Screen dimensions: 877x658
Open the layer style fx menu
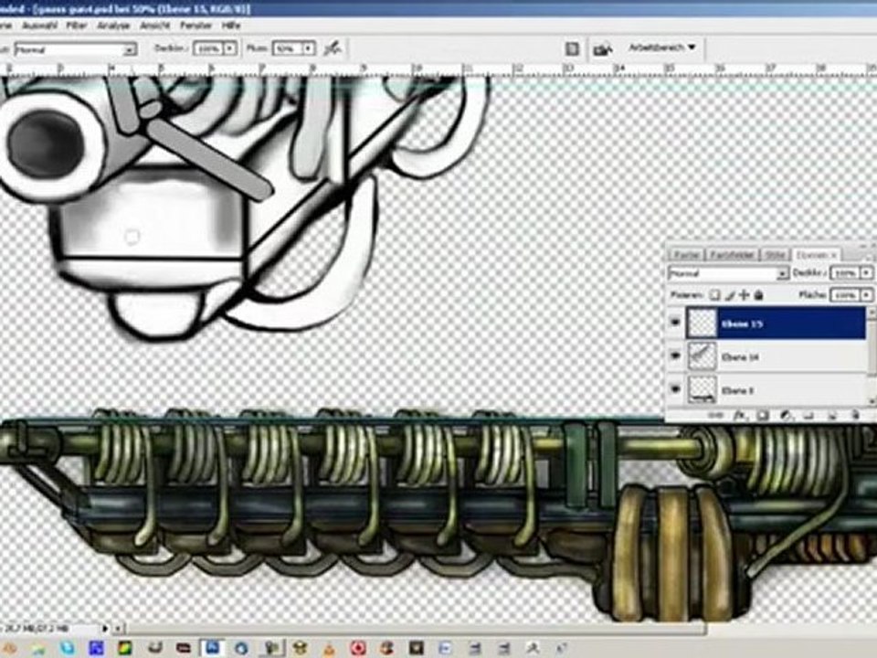[x=739, y=415]
